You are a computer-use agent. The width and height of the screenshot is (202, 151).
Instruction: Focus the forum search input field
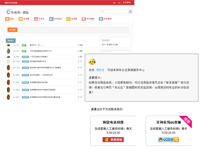(114, 11)
